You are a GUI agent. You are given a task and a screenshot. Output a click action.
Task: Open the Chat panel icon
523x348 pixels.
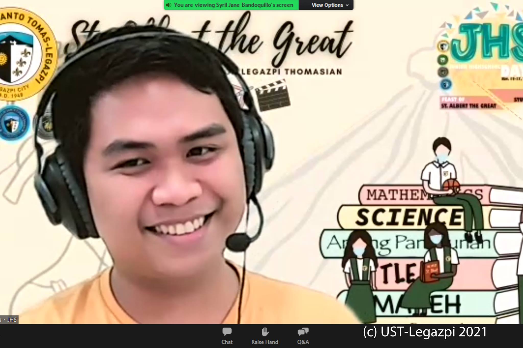[227, 332]
